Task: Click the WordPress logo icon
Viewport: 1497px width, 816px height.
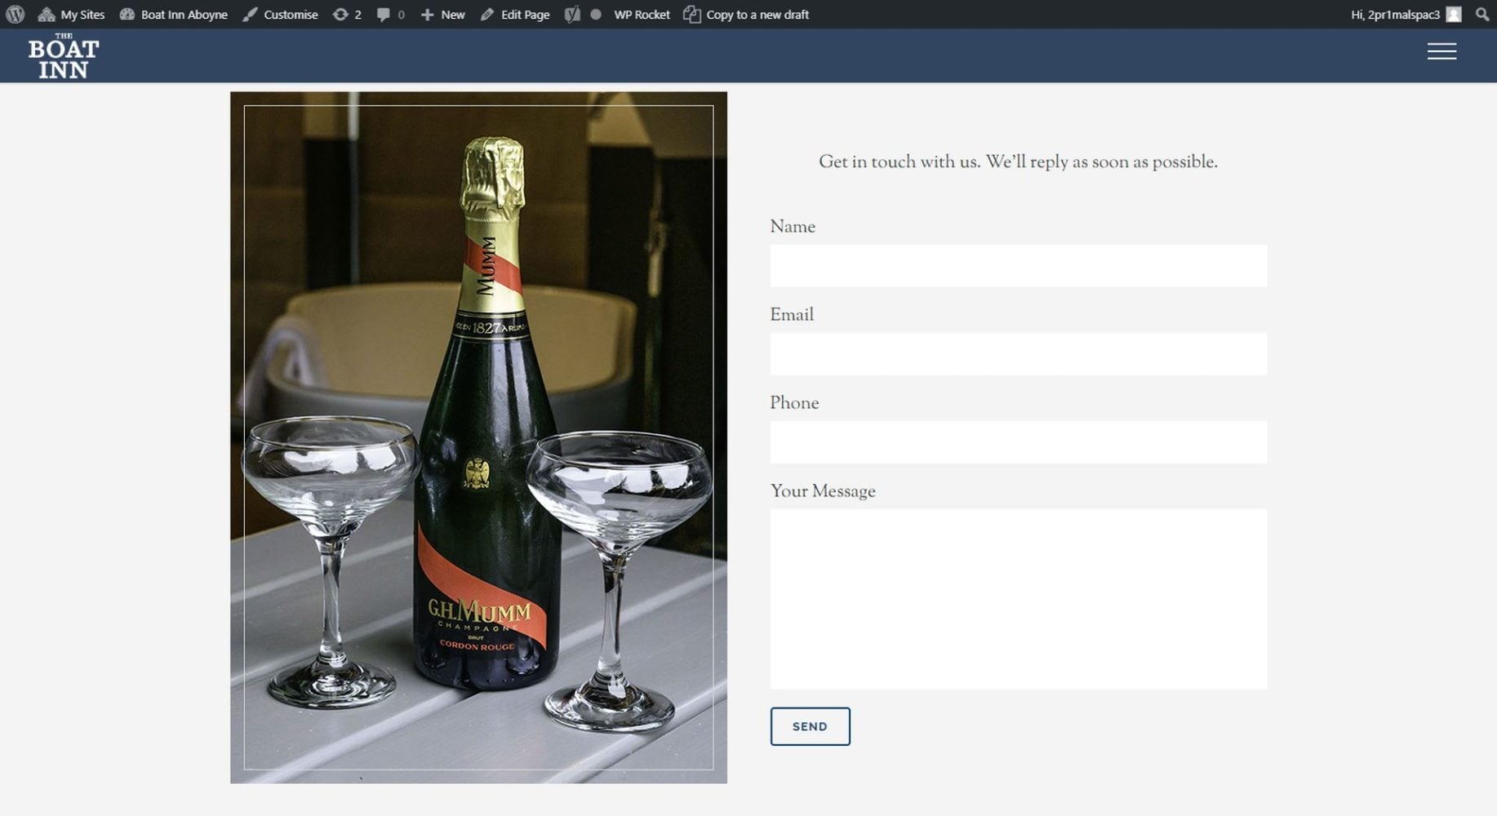Action: tap(15, 14)
